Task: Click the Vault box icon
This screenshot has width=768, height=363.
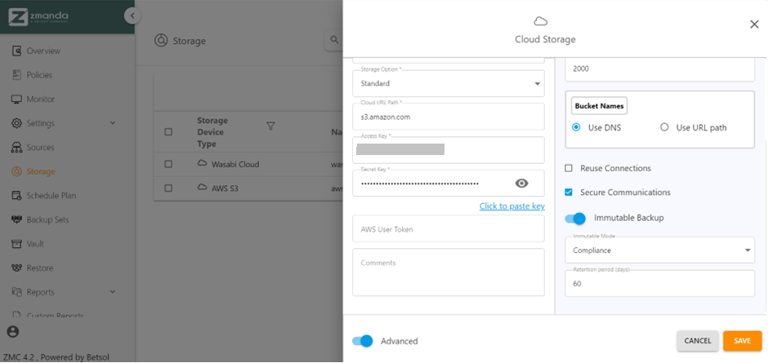Action: [16, 244]
